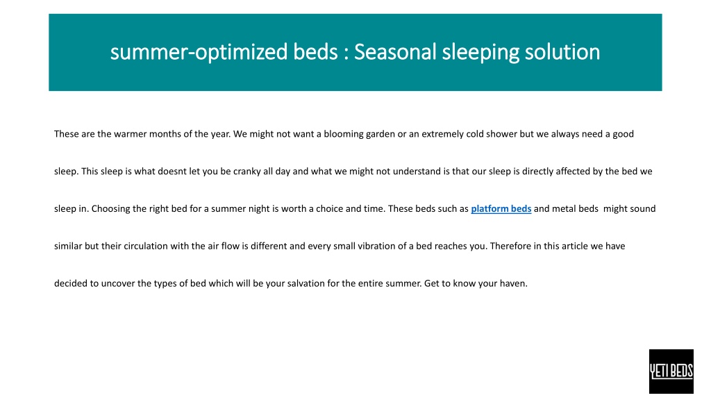
Task: Click the sentence 'Choosing the right bed'
Action: pos(239,208)
